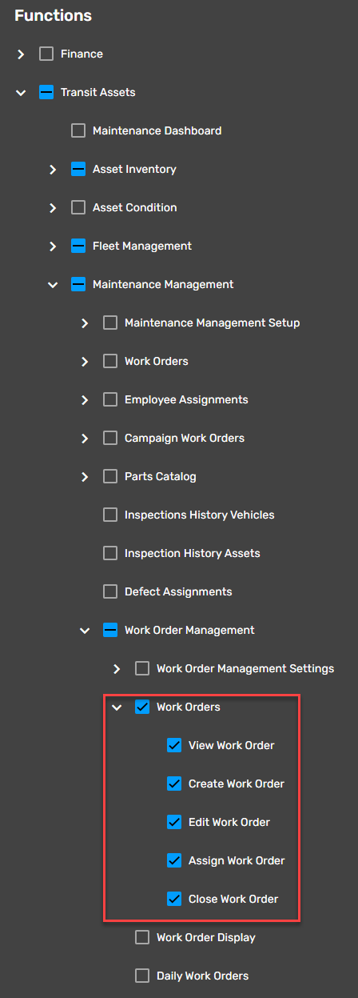
Task: Tick the Daily Work Orders checkbox
Action: [142, 976]
